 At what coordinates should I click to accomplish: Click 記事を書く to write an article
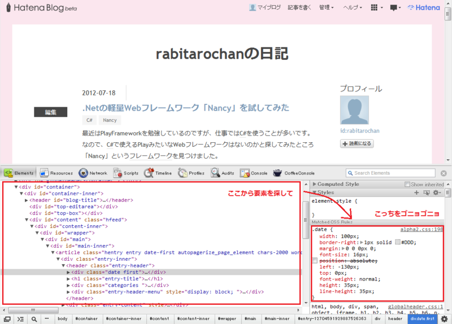click(299, 7)
